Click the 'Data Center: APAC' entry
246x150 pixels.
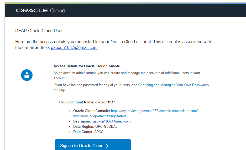click(x=88, y=132)
